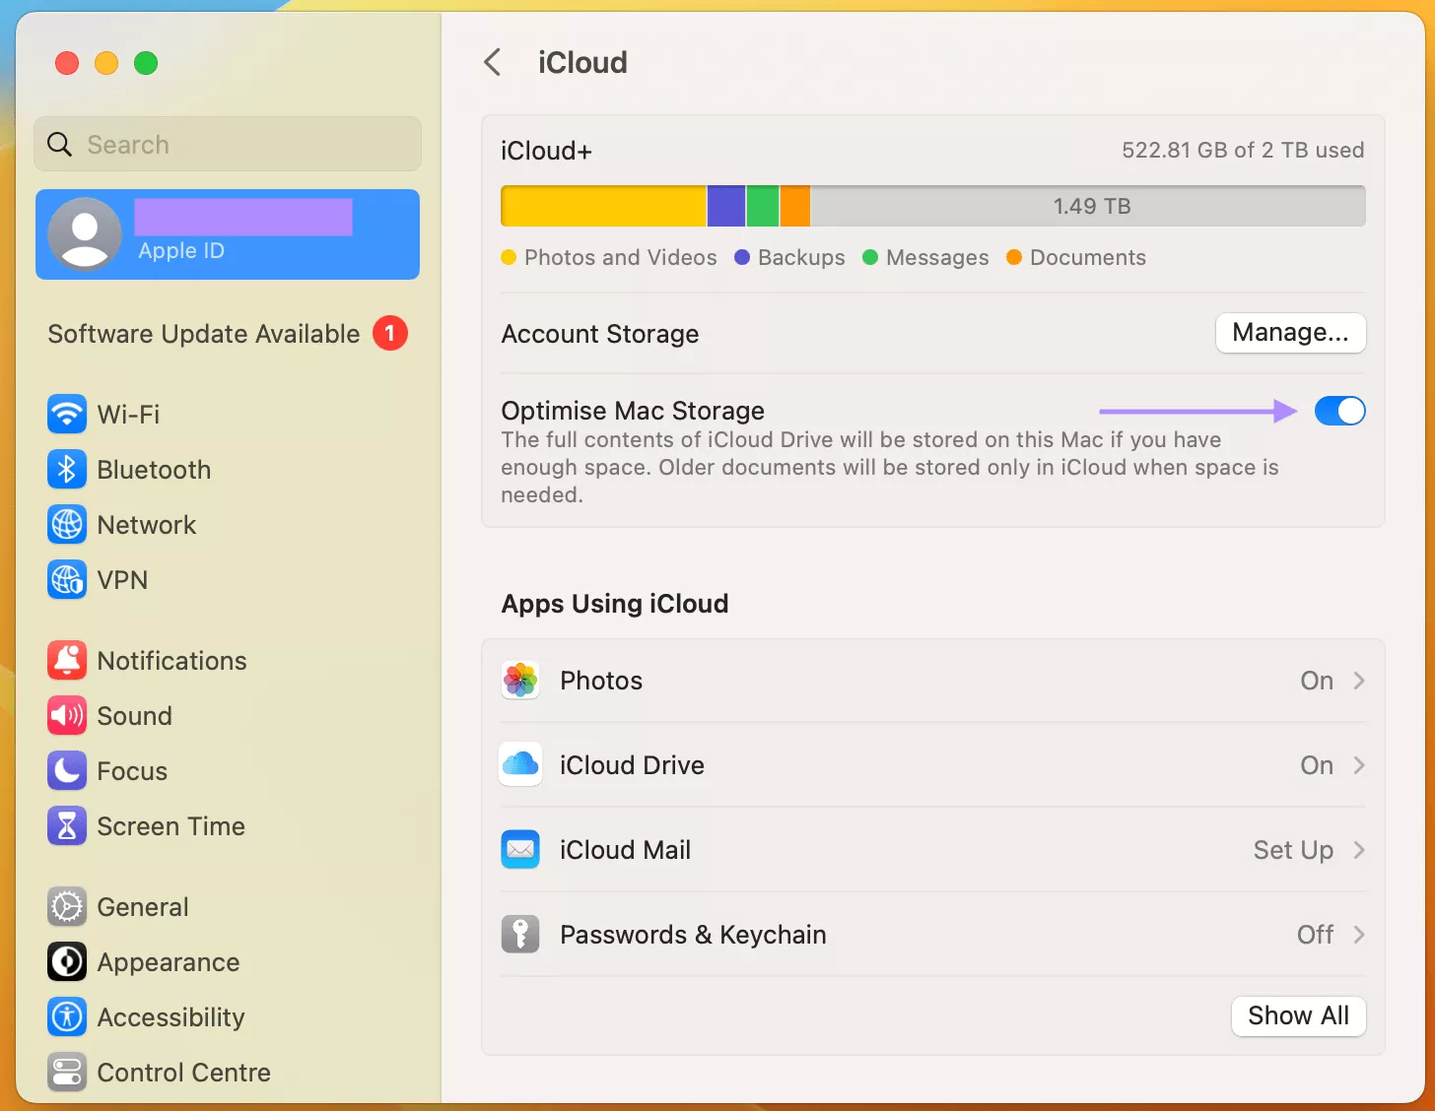Click the Show All button
This screenshot has height=1111, width=1435.
click(1298, 1015)
